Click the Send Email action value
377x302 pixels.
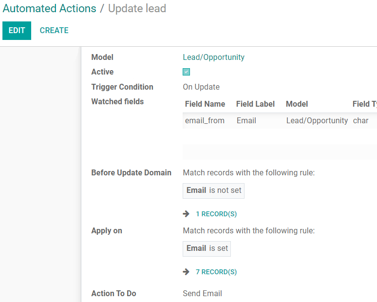click(x=202, y=294)
